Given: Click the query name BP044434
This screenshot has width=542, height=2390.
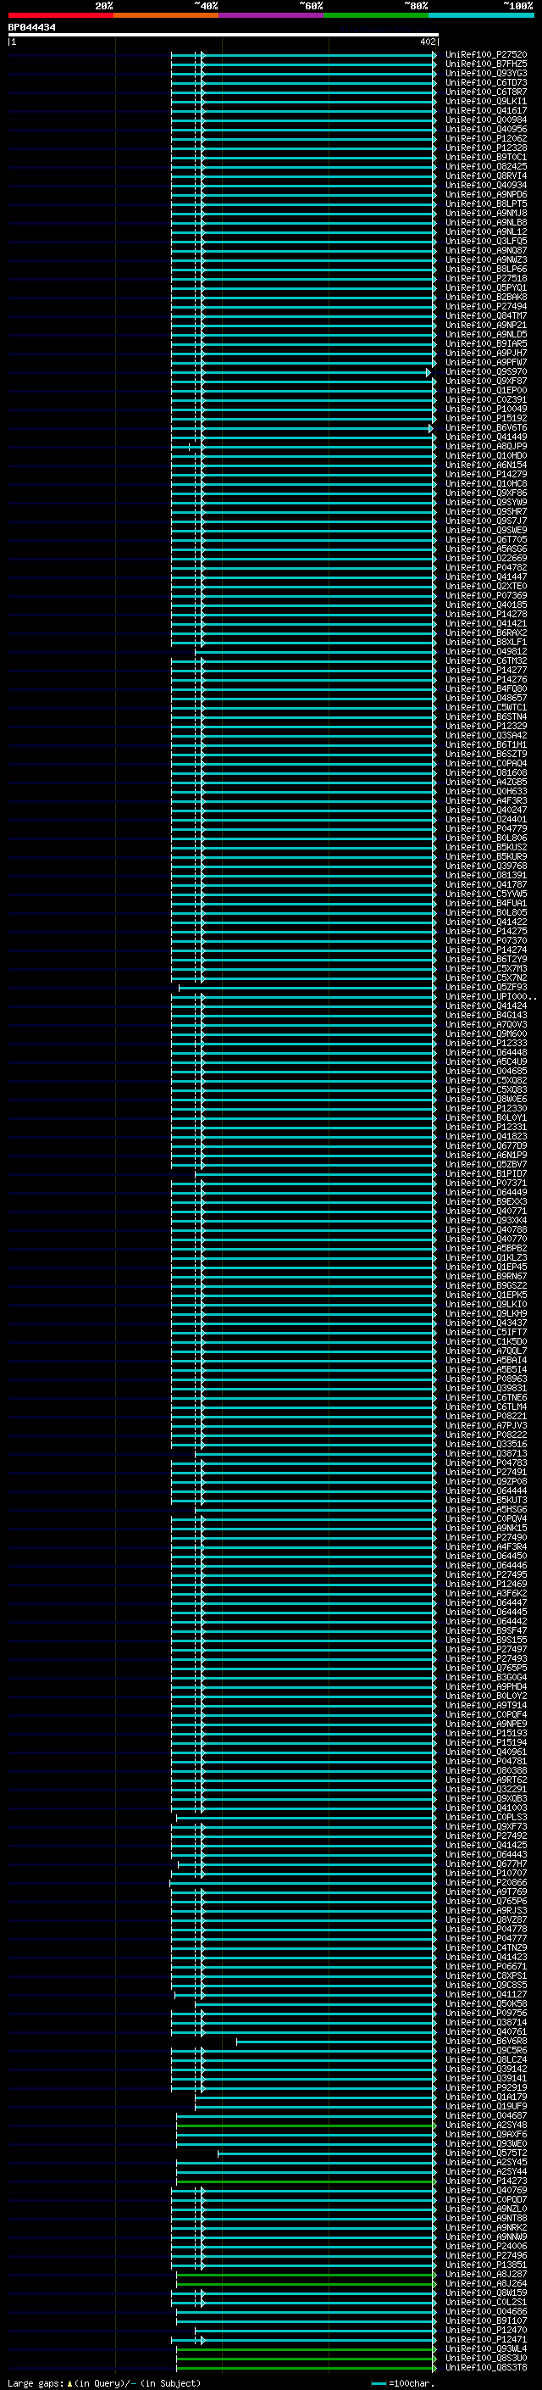Looking at the screenshot, I should [31, 28].
